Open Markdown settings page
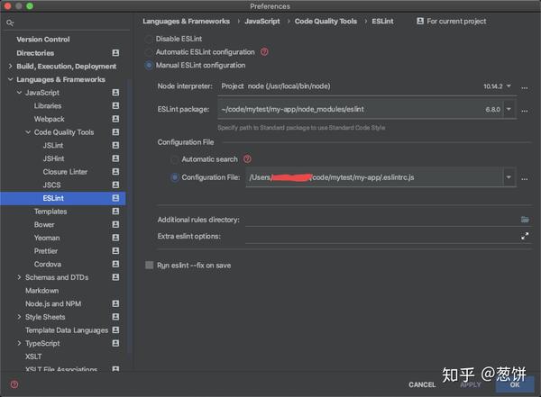Image resolution: width=541 pixels, height=397 pixels. [41, 291]
